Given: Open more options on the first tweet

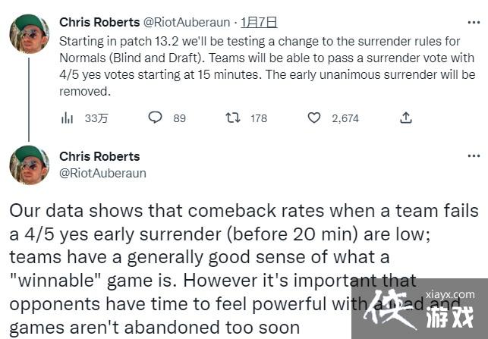Looking at the screenshot, I should [474, 23].
